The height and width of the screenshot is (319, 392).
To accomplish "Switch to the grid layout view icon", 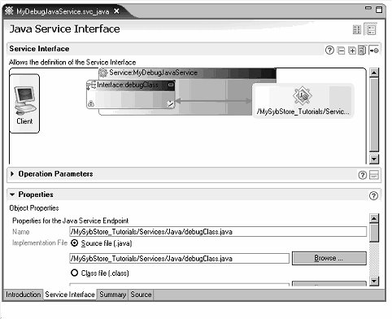I will (357, 29).
